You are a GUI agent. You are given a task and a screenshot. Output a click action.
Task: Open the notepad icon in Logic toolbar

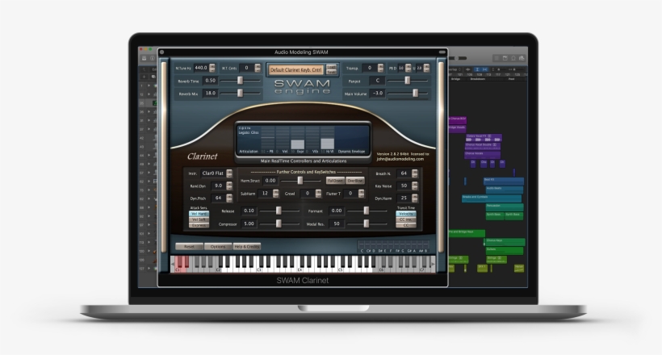[505, 58]
